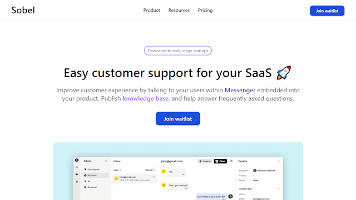
Task: Click the reports chart icon in left rail
Action: click(x=77, y=182)
